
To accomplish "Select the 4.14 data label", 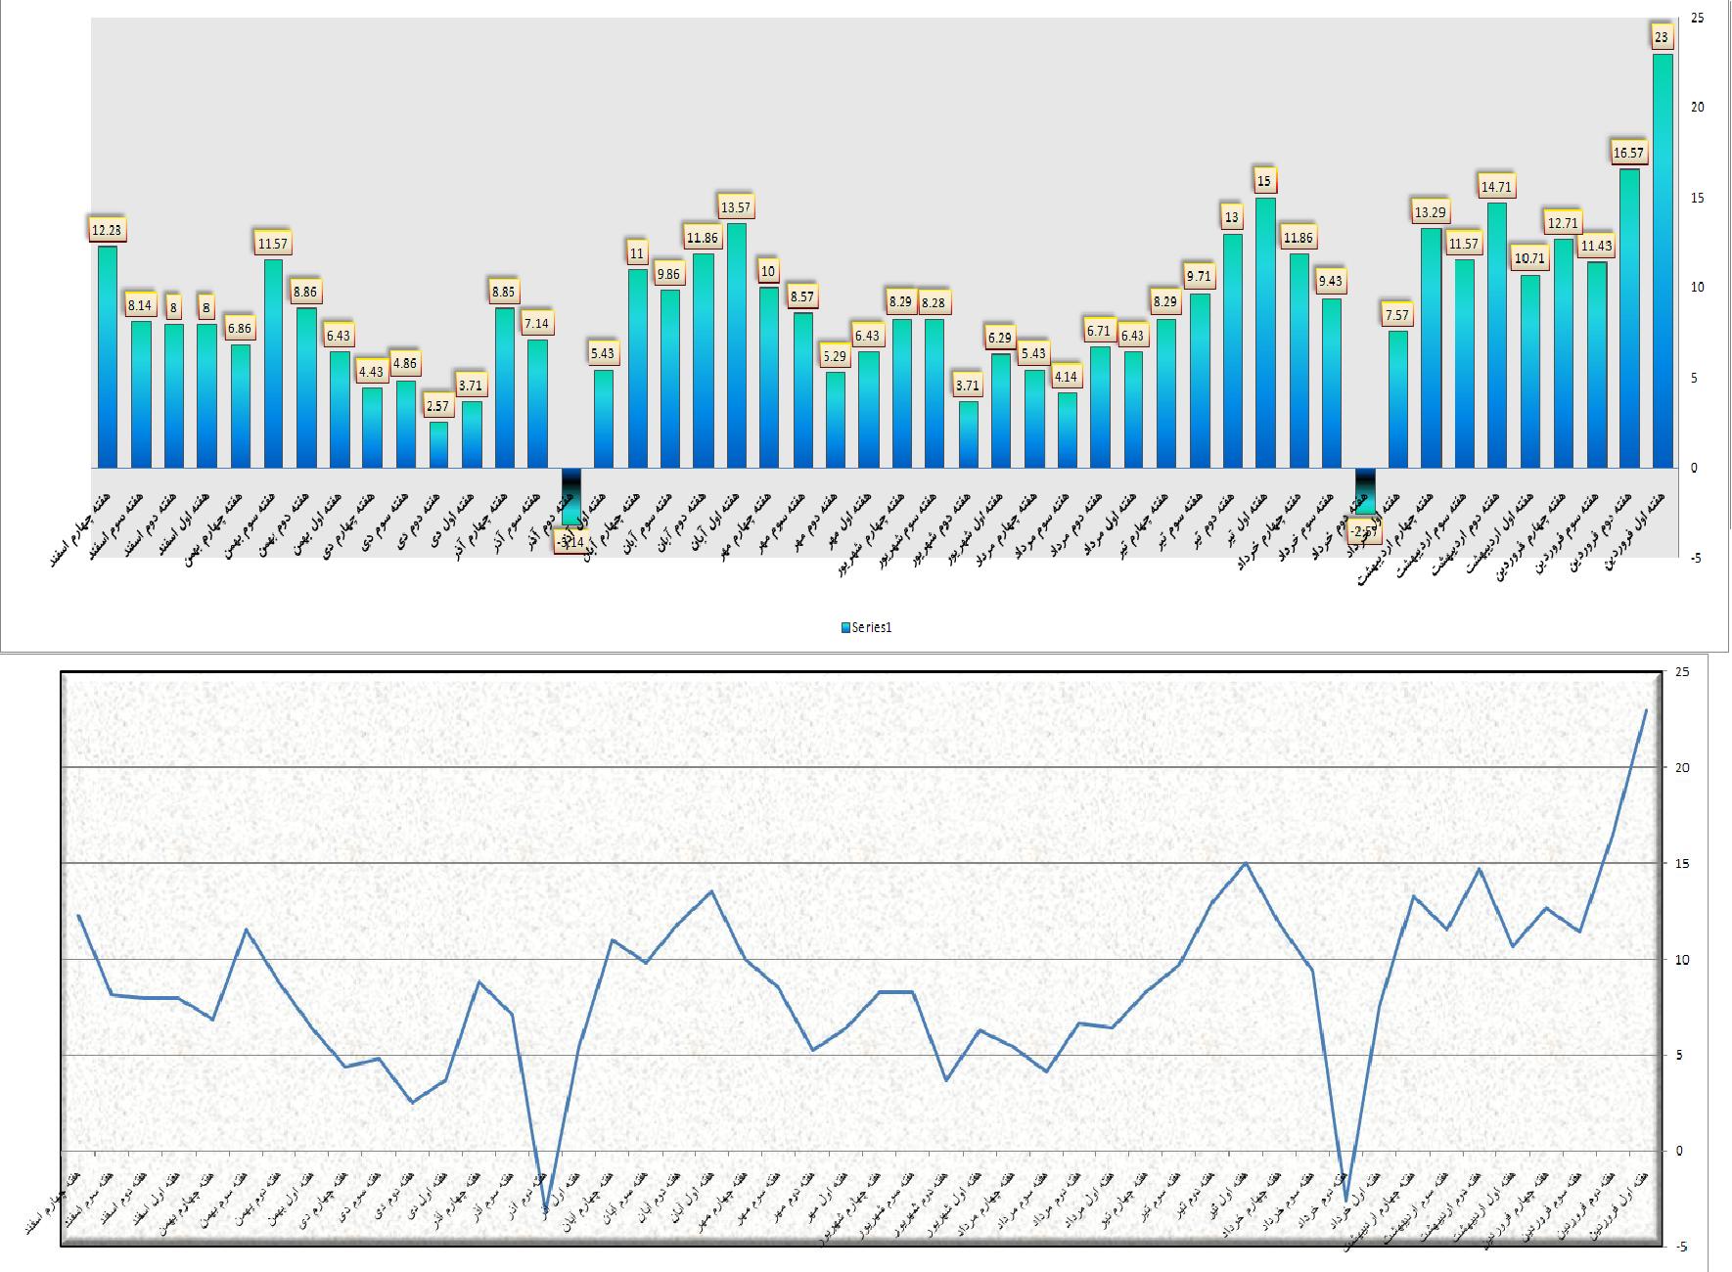I will pos(1067,377).
